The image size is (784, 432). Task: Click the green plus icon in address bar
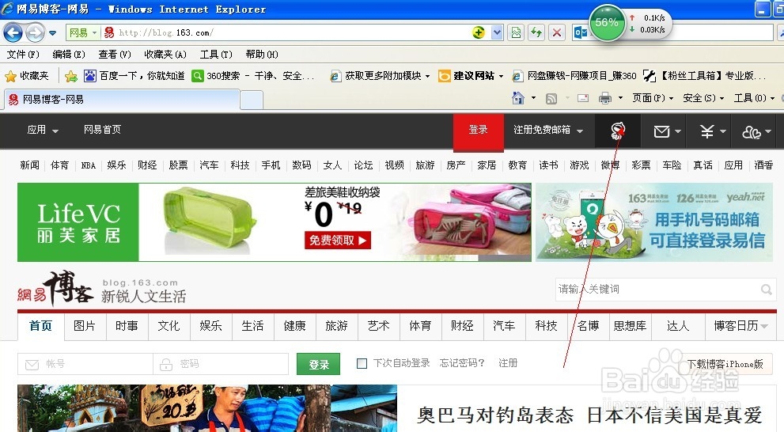(479, 32)
